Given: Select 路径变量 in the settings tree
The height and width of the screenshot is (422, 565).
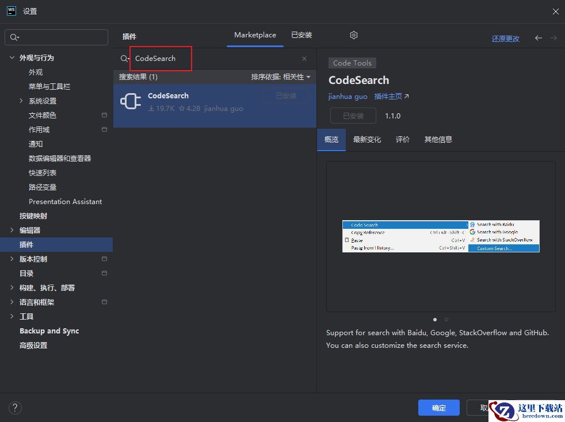Looking at the screenshot, I should 42,187.
